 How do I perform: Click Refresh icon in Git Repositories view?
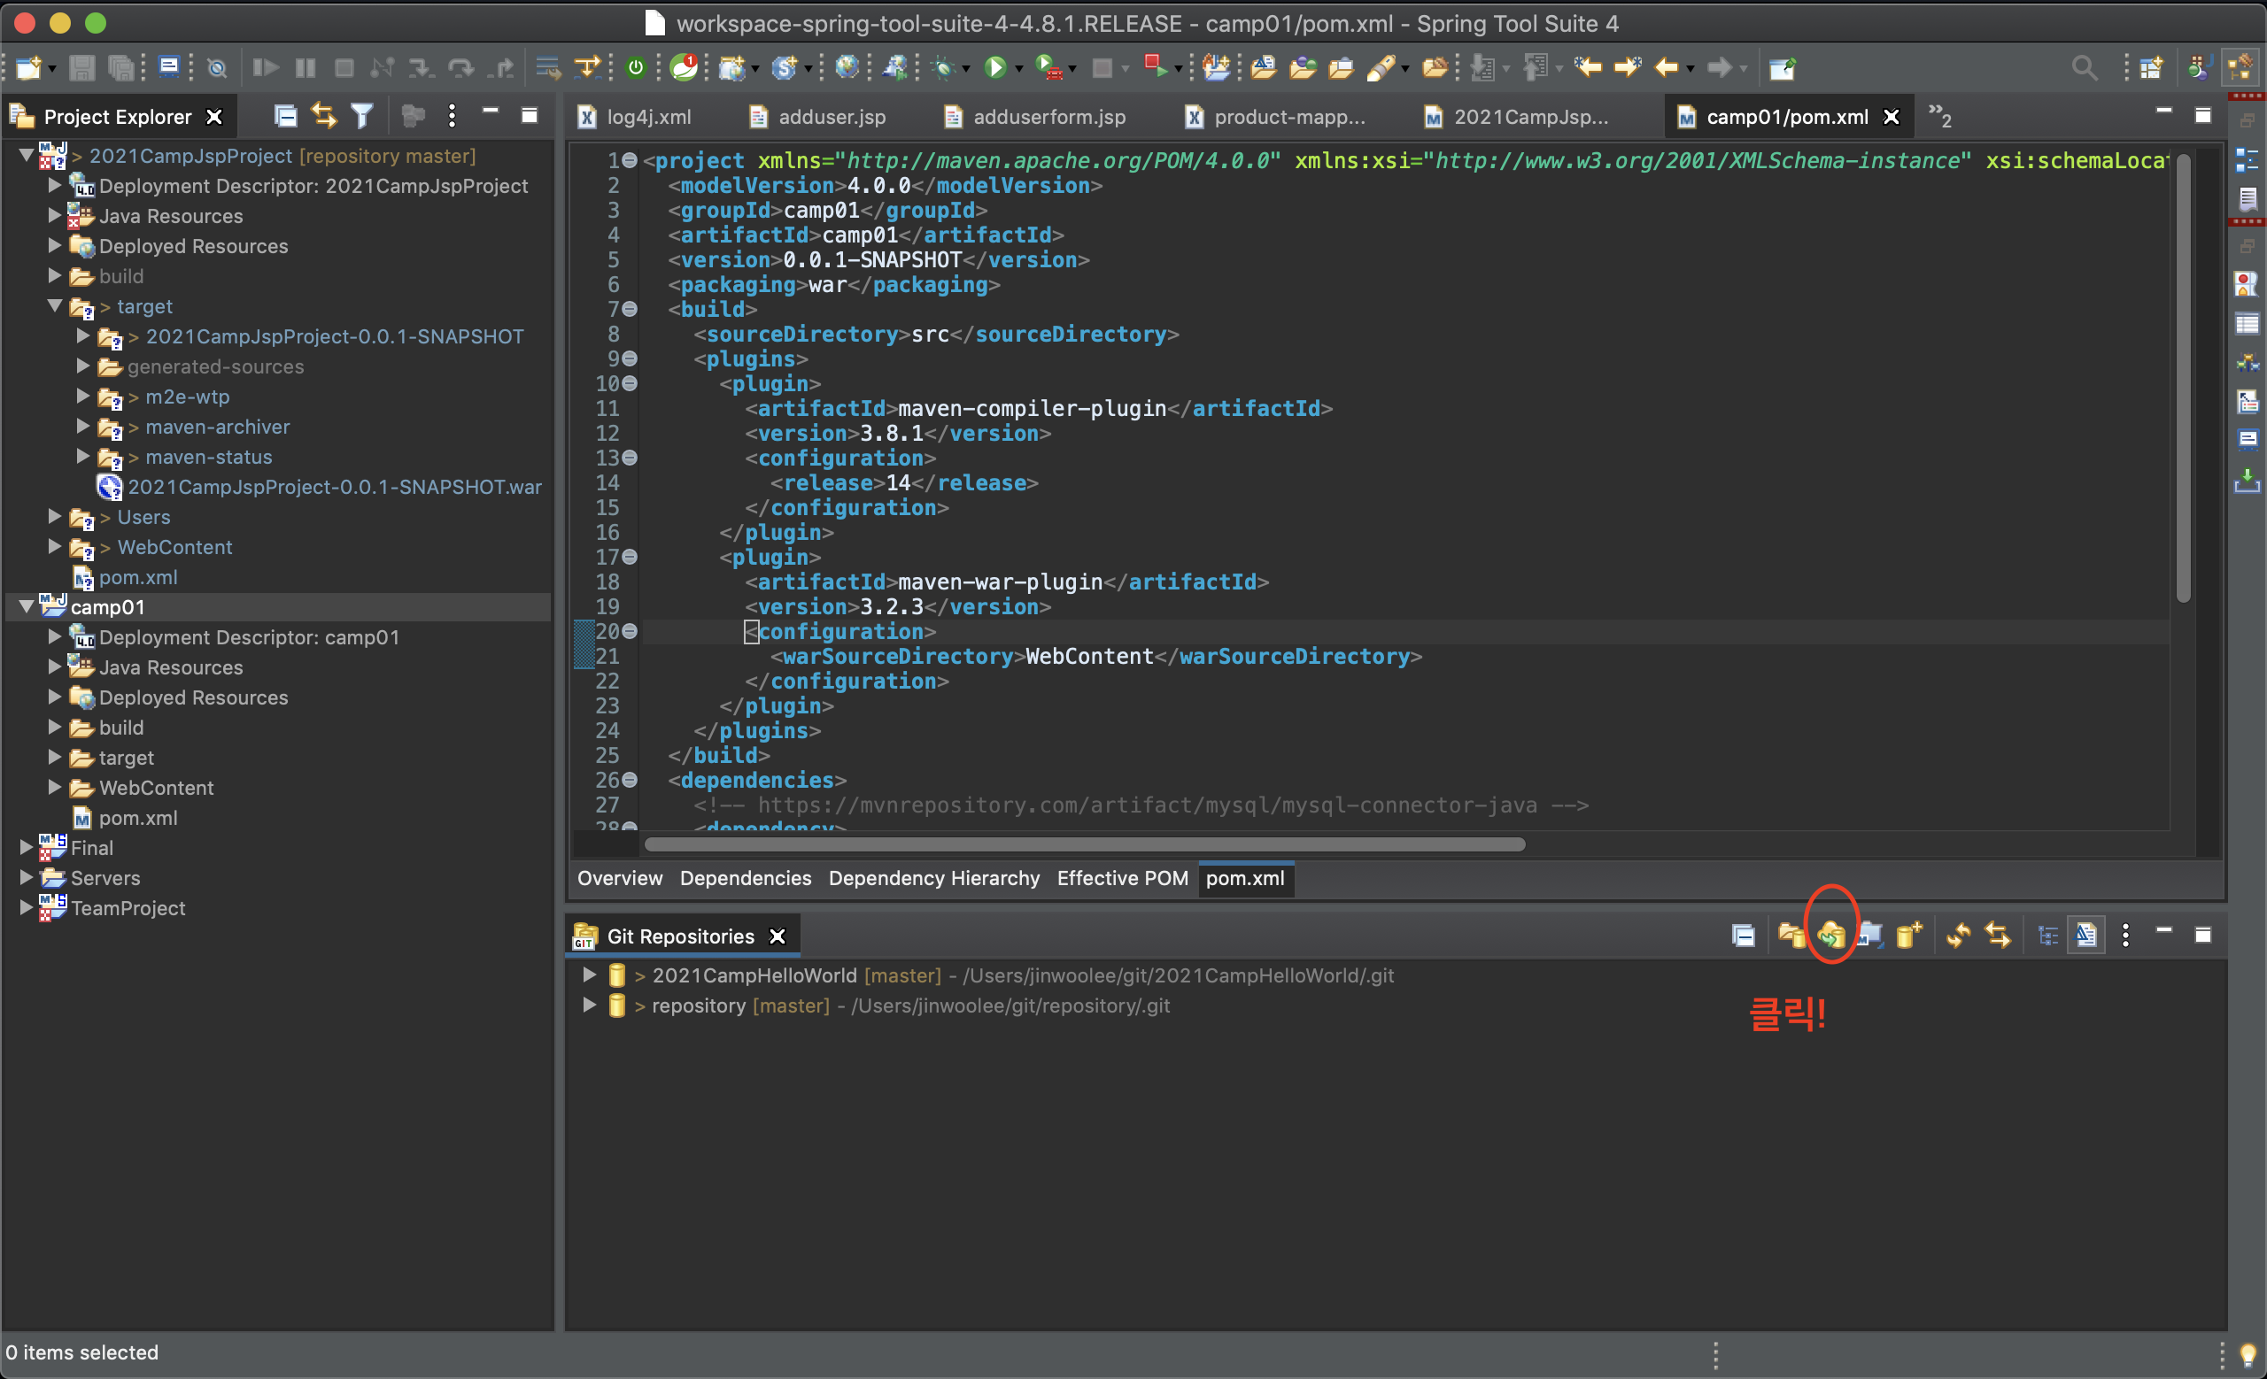1958,936
